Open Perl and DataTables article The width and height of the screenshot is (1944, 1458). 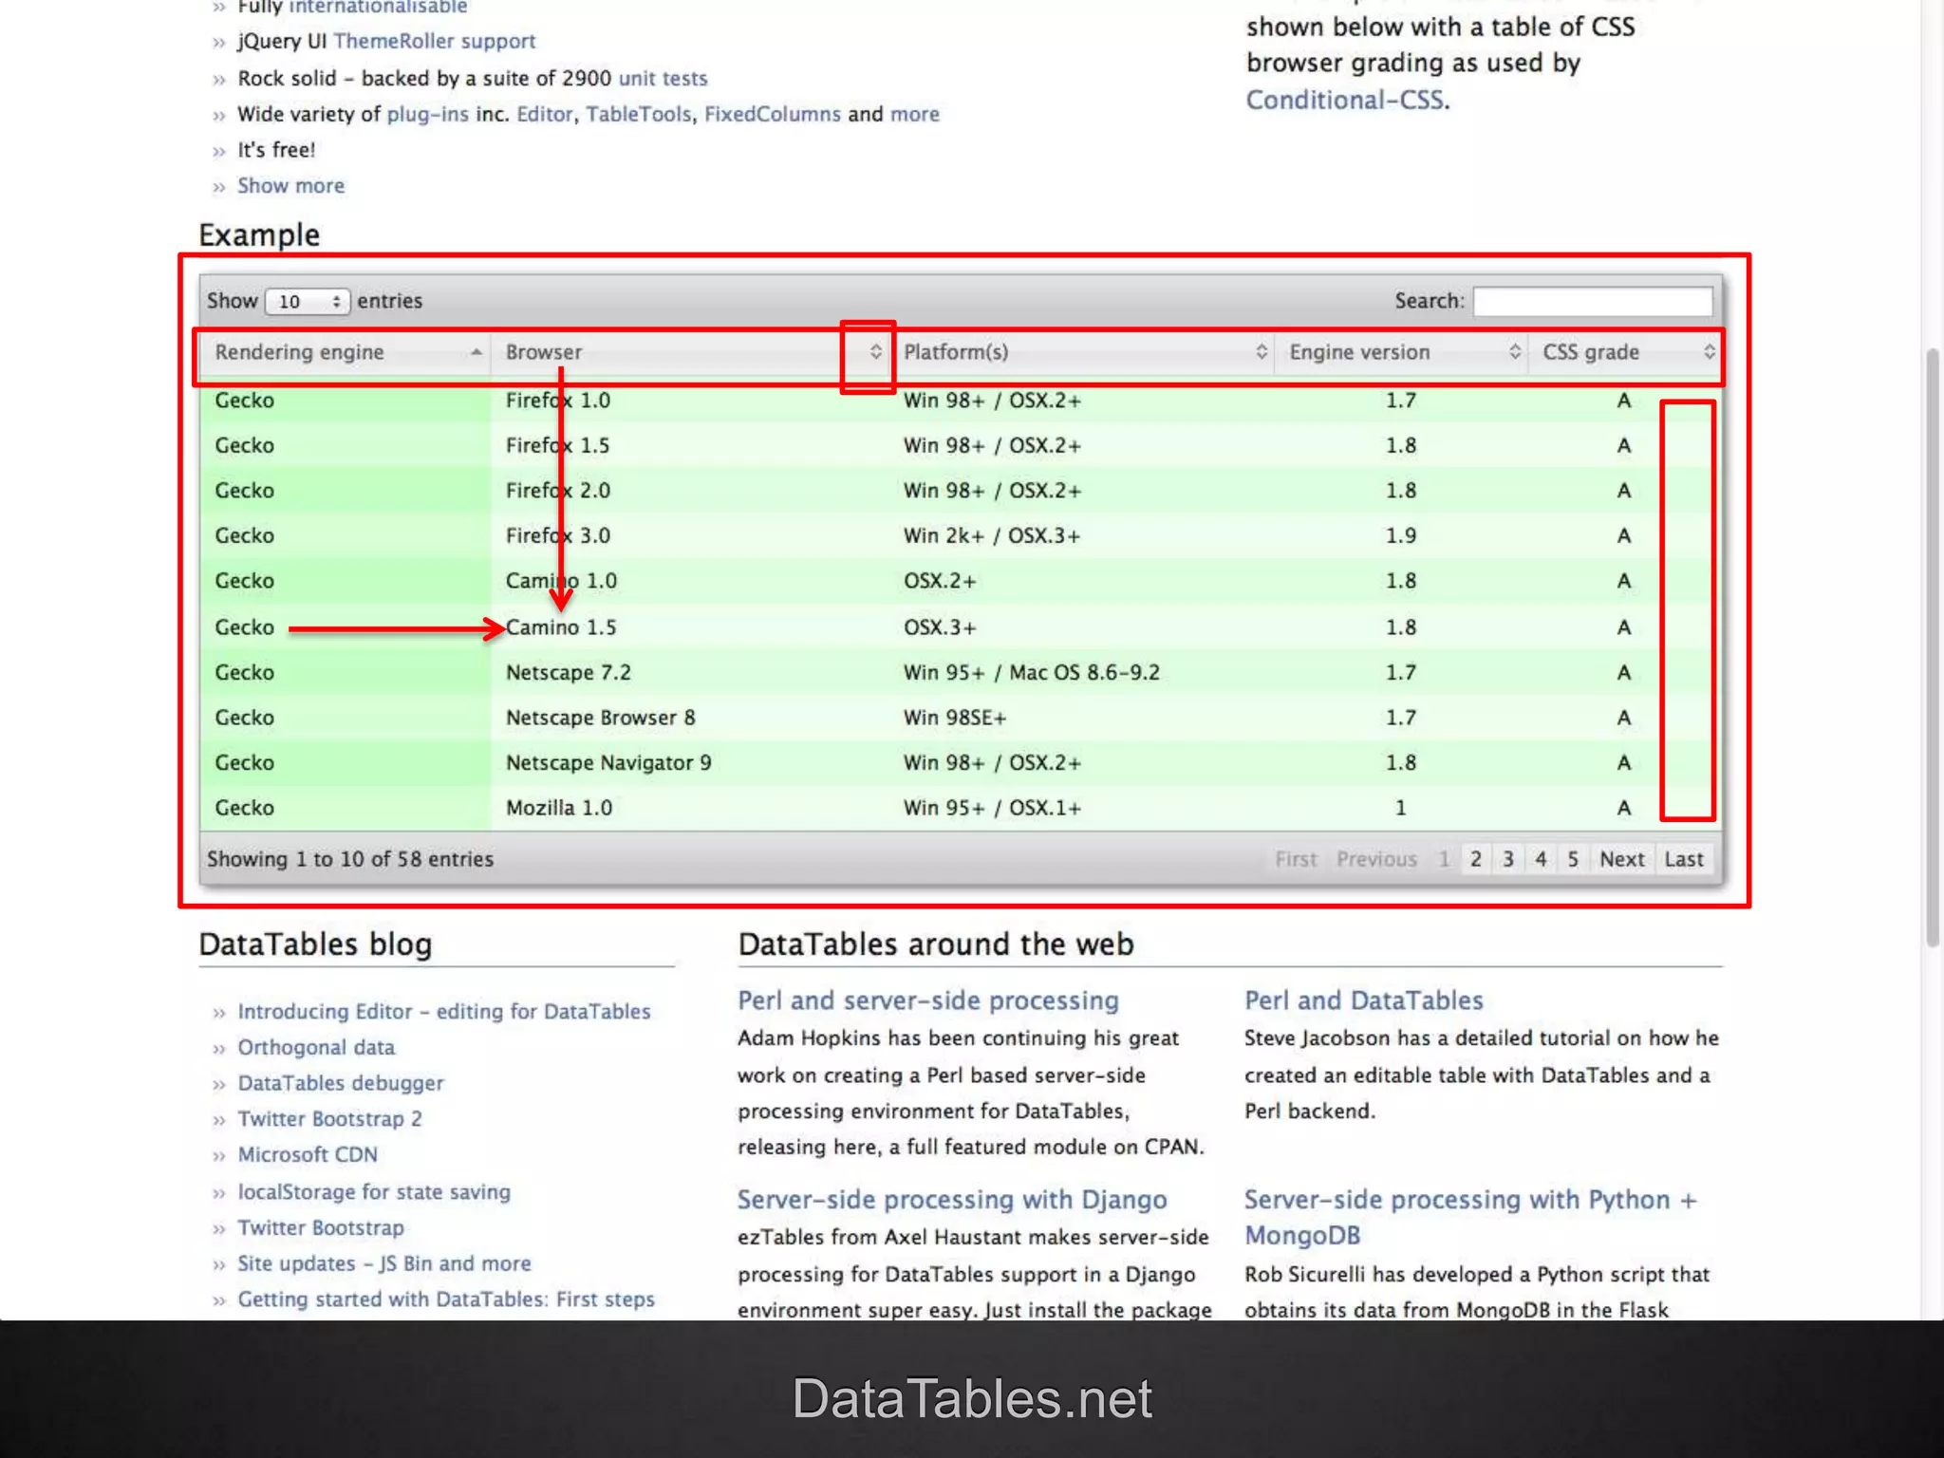point(1363,1000)
